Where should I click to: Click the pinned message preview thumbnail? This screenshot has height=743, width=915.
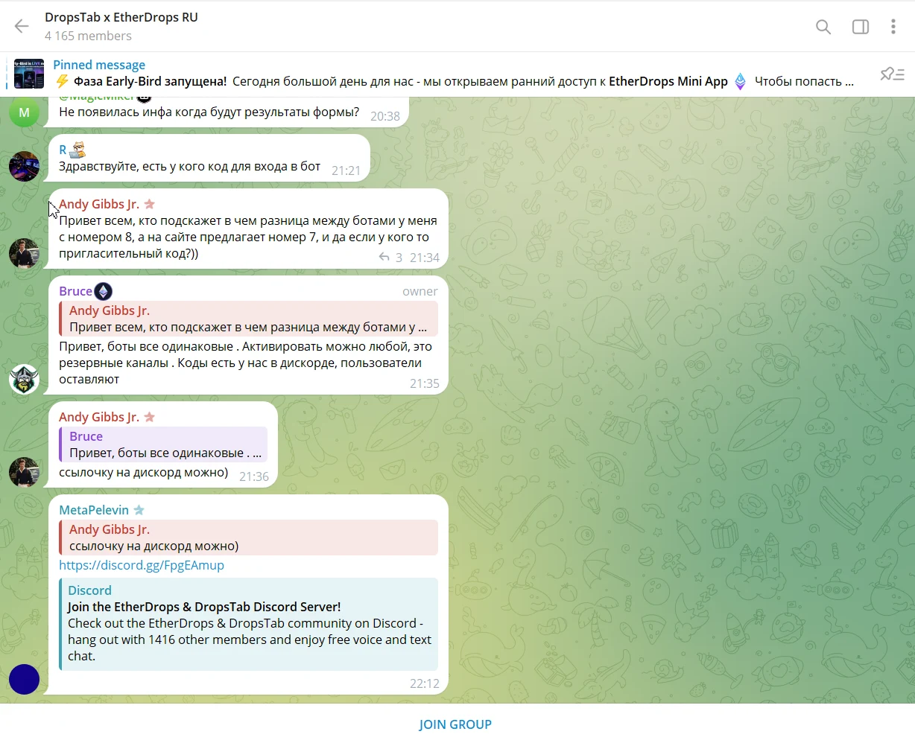[x=29, y=74]
